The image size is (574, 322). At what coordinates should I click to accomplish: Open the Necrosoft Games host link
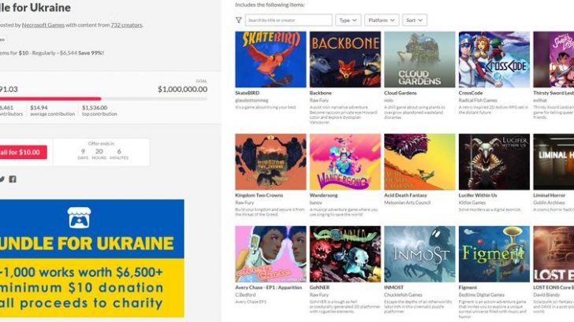(43, 25)
